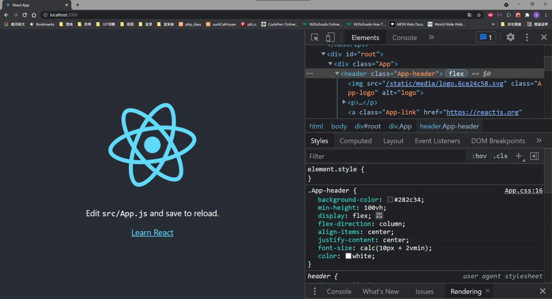Close the Rendering drawer tab

tap(487, 290)
